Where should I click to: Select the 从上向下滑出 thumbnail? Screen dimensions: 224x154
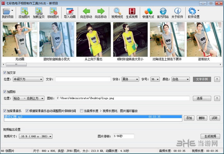pyautogui.click(x=93, y=39)
